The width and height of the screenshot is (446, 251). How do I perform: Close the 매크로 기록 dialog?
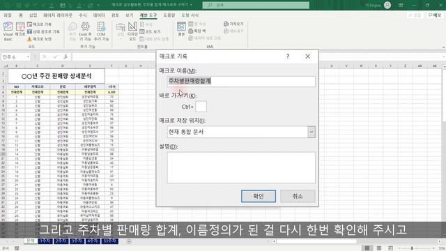pyautogui.click(x=308, y=56)
